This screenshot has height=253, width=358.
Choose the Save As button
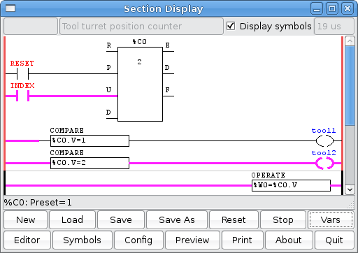177,219
